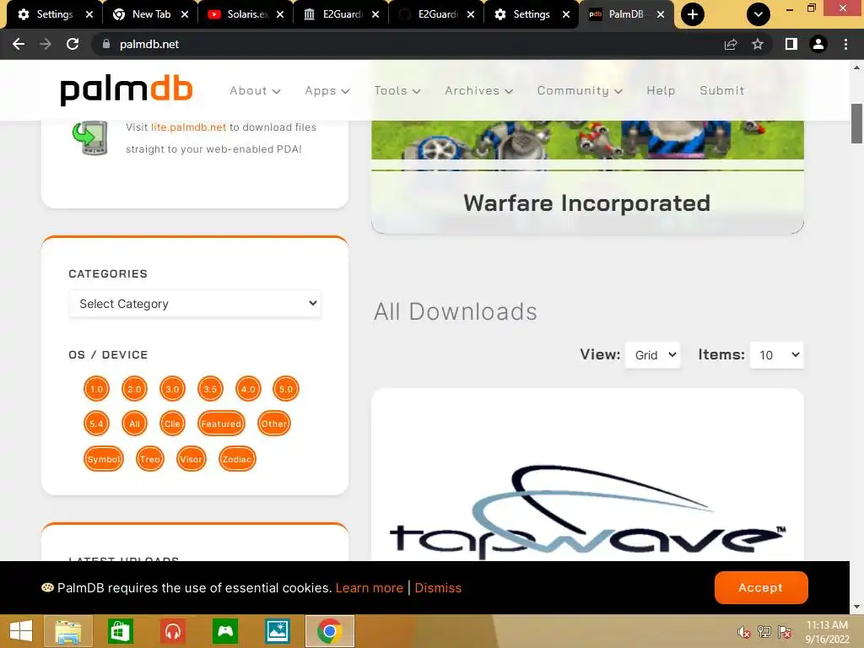The image size is (864, 648).
Task: Select the Other device tag
Action: (x=274, y=424)
